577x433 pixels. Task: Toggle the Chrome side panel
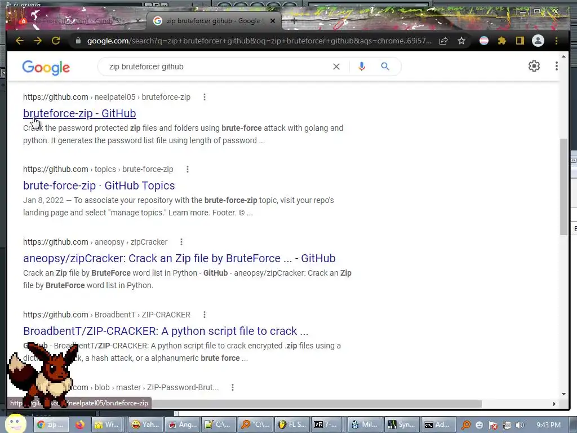click(520, 41)
